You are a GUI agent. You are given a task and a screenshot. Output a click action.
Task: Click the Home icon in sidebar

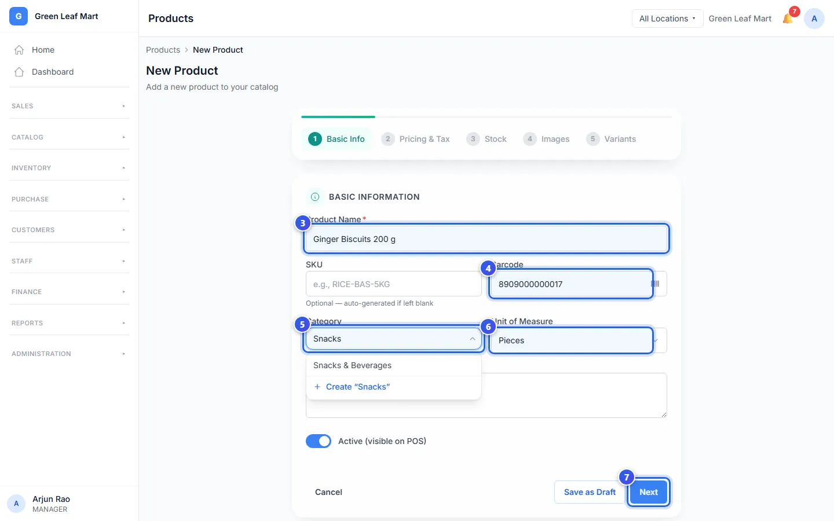tap(19, 50)
